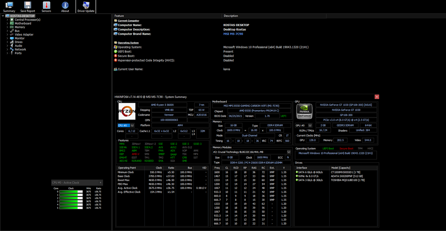Click the Audio speaker icon
Image resolution: width=446 pixels, height=231 pixels.
pos(12,46)
